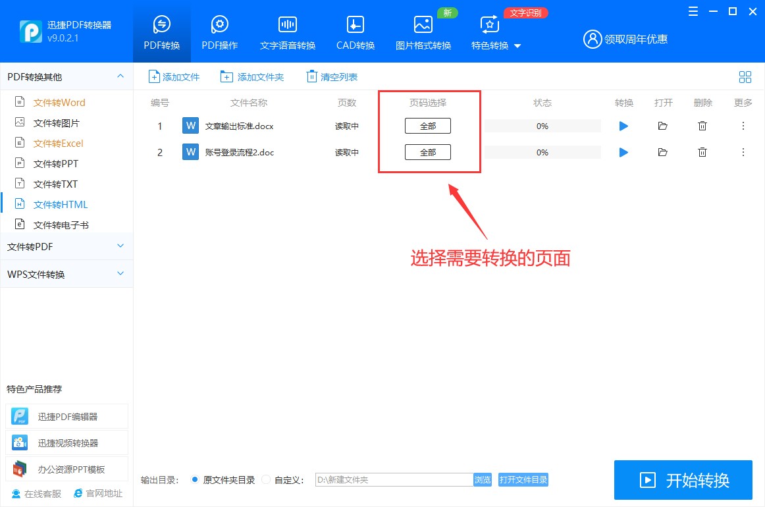Open page selection 全部 for 文章输出标准.docx
The height and width of the screenshot is (507, 765).
tap(428, 126)
